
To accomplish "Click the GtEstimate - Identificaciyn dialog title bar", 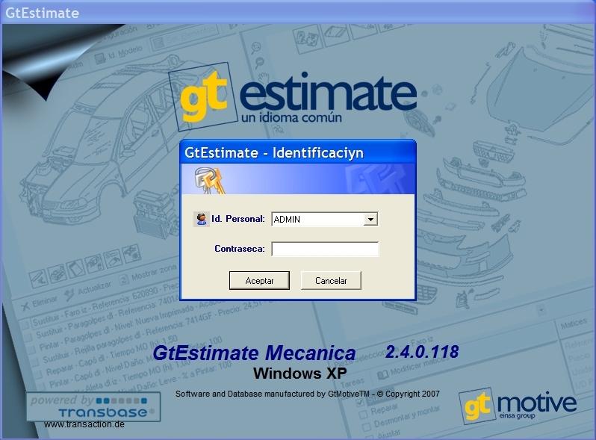I will point(297,152).
